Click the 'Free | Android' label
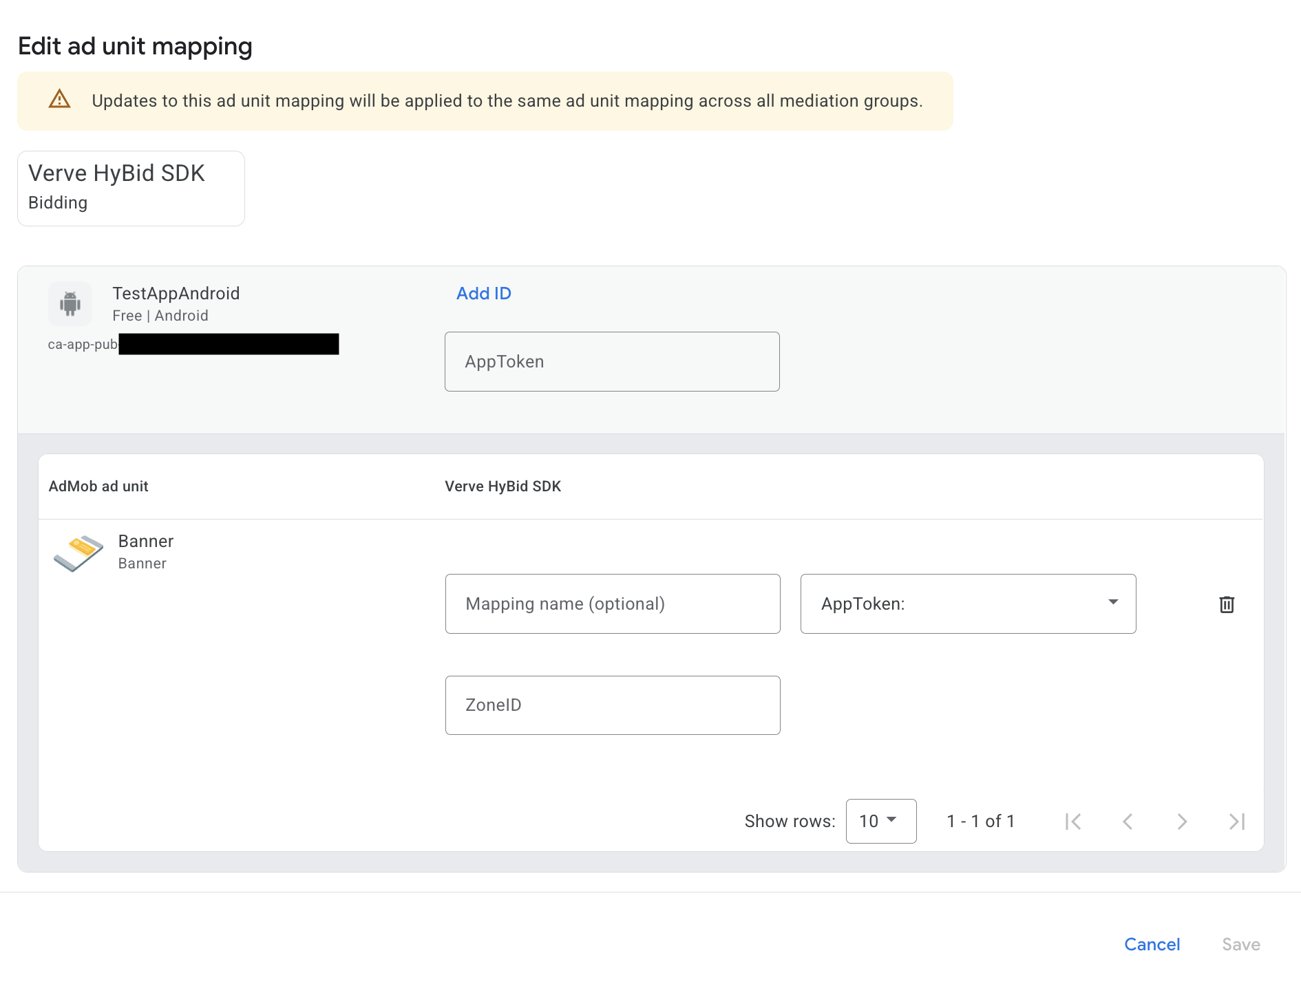The image size is (1301, 984). (x=160, y=315)
